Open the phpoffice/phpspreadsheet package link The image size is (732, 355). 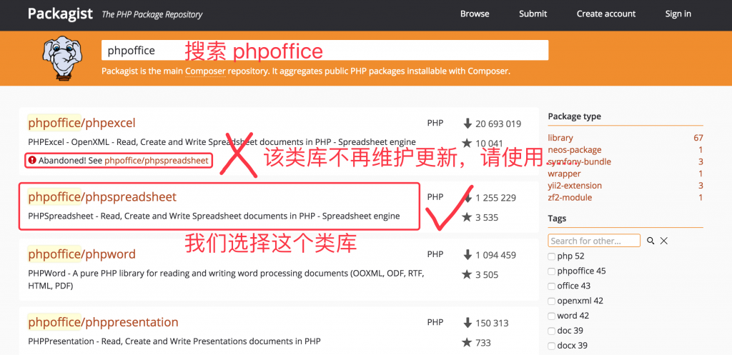(102, 196)
